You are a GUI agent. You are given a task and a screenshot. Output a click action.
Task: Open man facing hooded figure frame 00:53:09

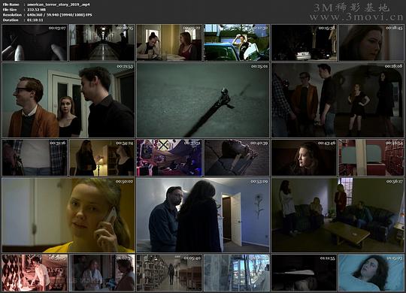click(203, 215)
